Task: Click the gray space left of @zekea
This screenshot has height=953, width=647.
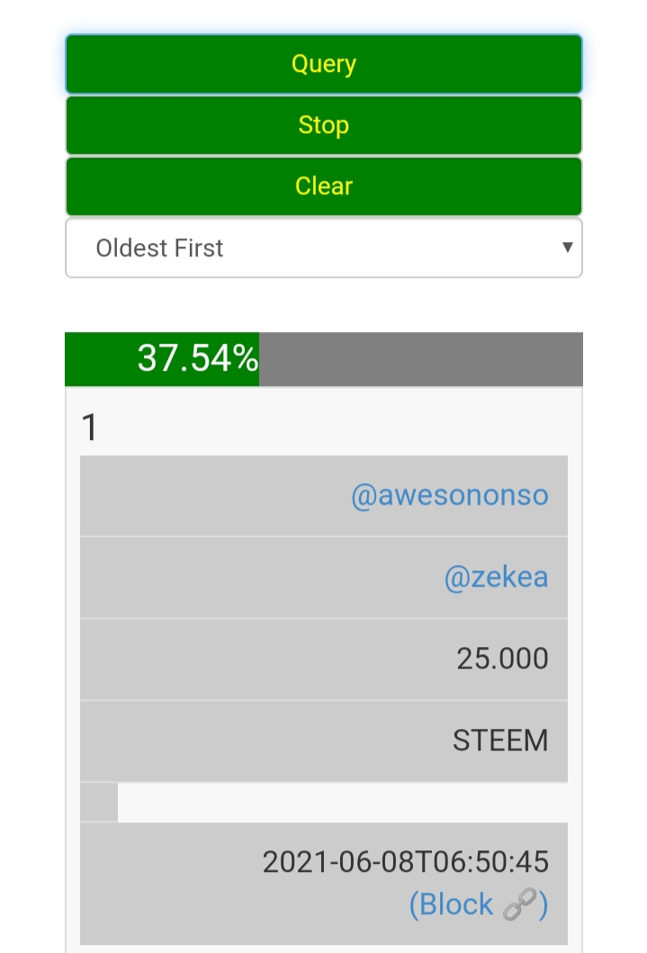Action: [252, 577]
